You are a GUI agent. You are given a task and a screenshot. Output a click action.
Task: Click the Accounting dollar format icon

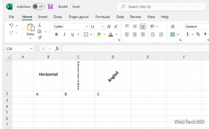188,34
